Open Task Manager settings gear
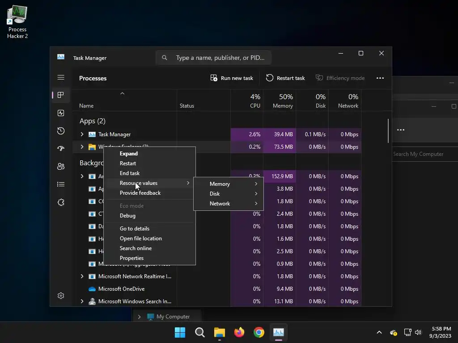This screenshot has width=458, height=343. (61, 296)
